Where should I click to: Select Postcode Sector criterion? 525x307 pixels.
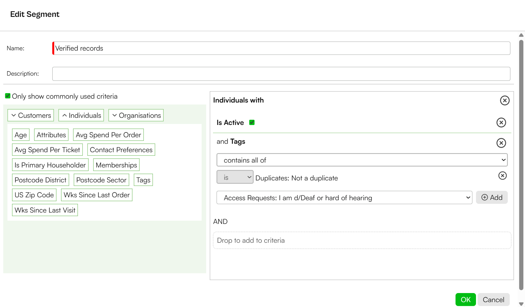click(x=101, y=180)
